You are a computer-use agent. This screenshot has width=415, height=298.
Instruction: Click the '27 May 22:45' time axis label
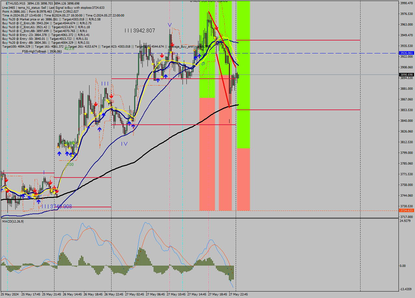click(239, 294)
